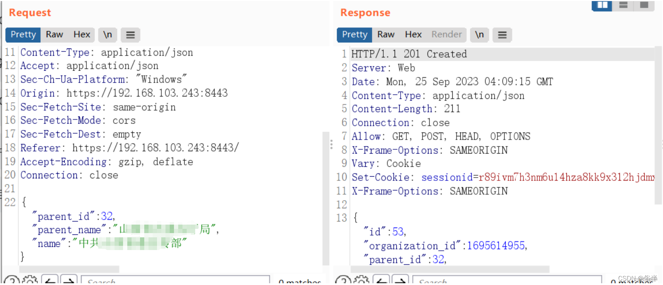Click Response 'Connection: close' header
Image resolution: width=663 pixels, height=285 pixels.
[401, 123]
